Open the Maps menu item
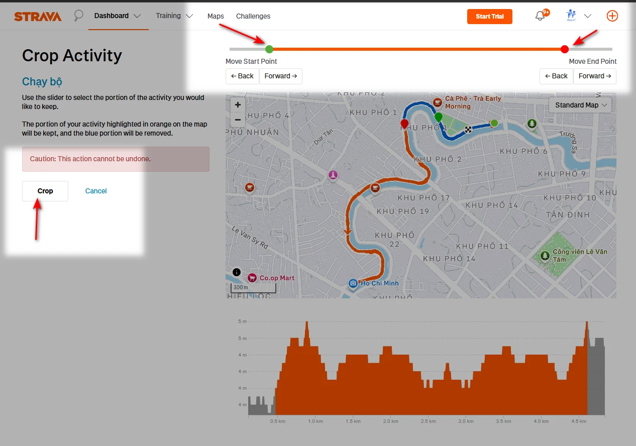636x446 pixels. click(216, 16)
